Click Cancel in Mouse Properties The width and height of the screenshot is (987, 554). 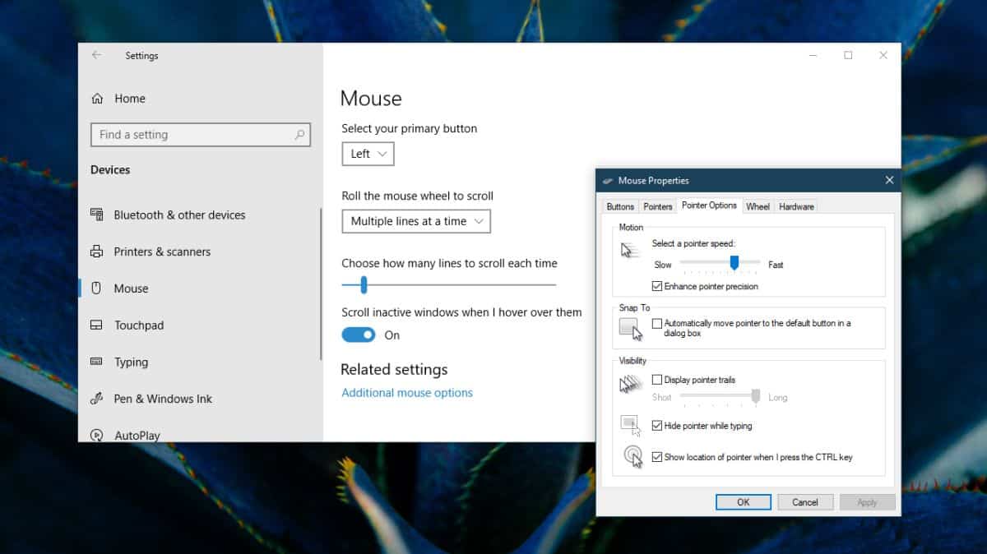click(805, 502)
